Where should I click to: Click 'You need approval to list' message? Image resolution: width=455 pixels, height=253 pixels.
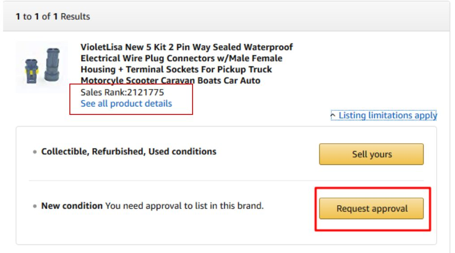tap(184, 206)
